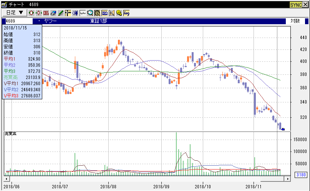
Task: Toggle the SYNC button
Action: pyautogui.click(x=295, y=4)
